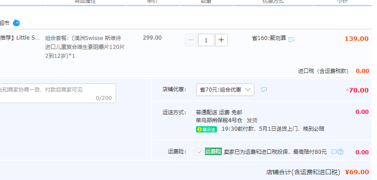The width and height of the screenshot is (377, 180).
Task: Click the 省160:聚划算 promotion text
Action: coord(269,38)
